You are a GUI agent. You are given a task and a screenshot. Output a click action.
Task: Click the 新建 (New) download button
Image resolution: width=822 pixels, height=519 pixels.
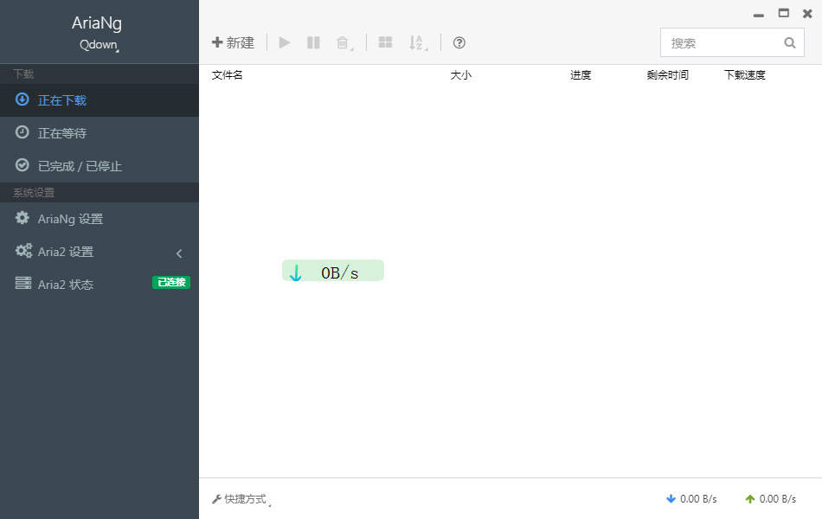[x=234, y=42]
